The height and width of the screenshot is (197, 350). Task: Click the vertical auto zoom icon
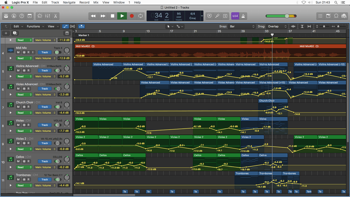(x=302, y=26)
